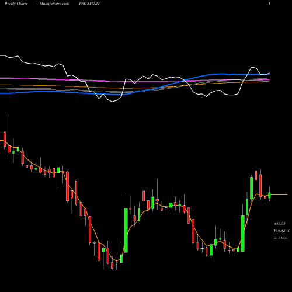
Task: Click the 'MunafaSutra.com' label
Action: [54, 4]
